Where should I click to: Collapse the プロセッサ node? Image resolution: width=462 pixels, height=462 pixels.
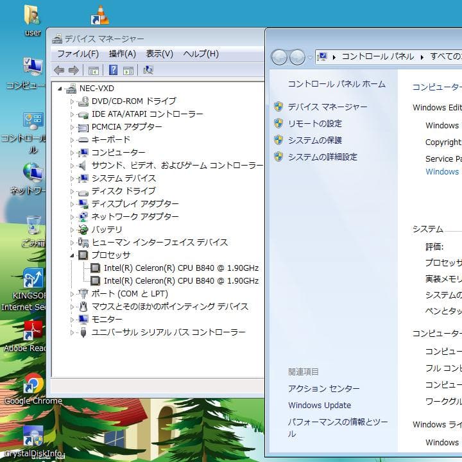[x=72, y=255]
